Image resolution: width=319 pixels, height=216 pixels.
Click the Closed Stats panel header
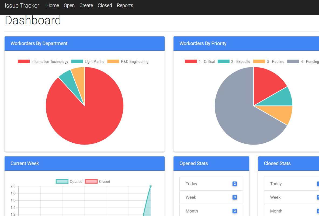[x=289, y=163]
